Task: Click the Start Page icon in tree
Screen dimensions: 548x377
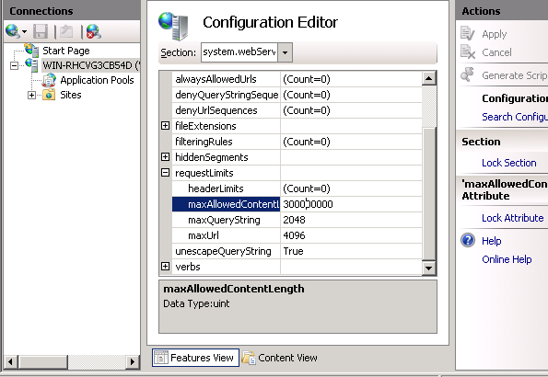Action: (31, 51)
